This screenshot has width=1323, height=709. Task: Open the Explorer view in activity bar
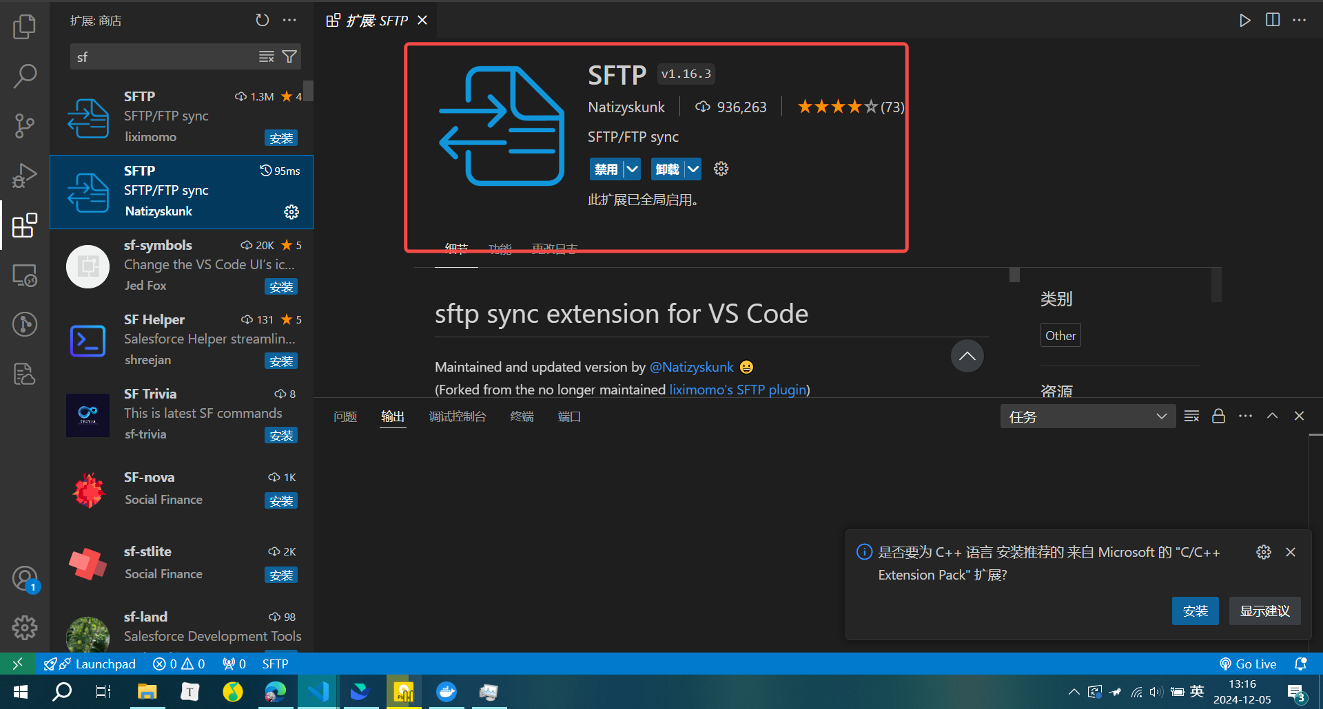click(x=25, y=27)
